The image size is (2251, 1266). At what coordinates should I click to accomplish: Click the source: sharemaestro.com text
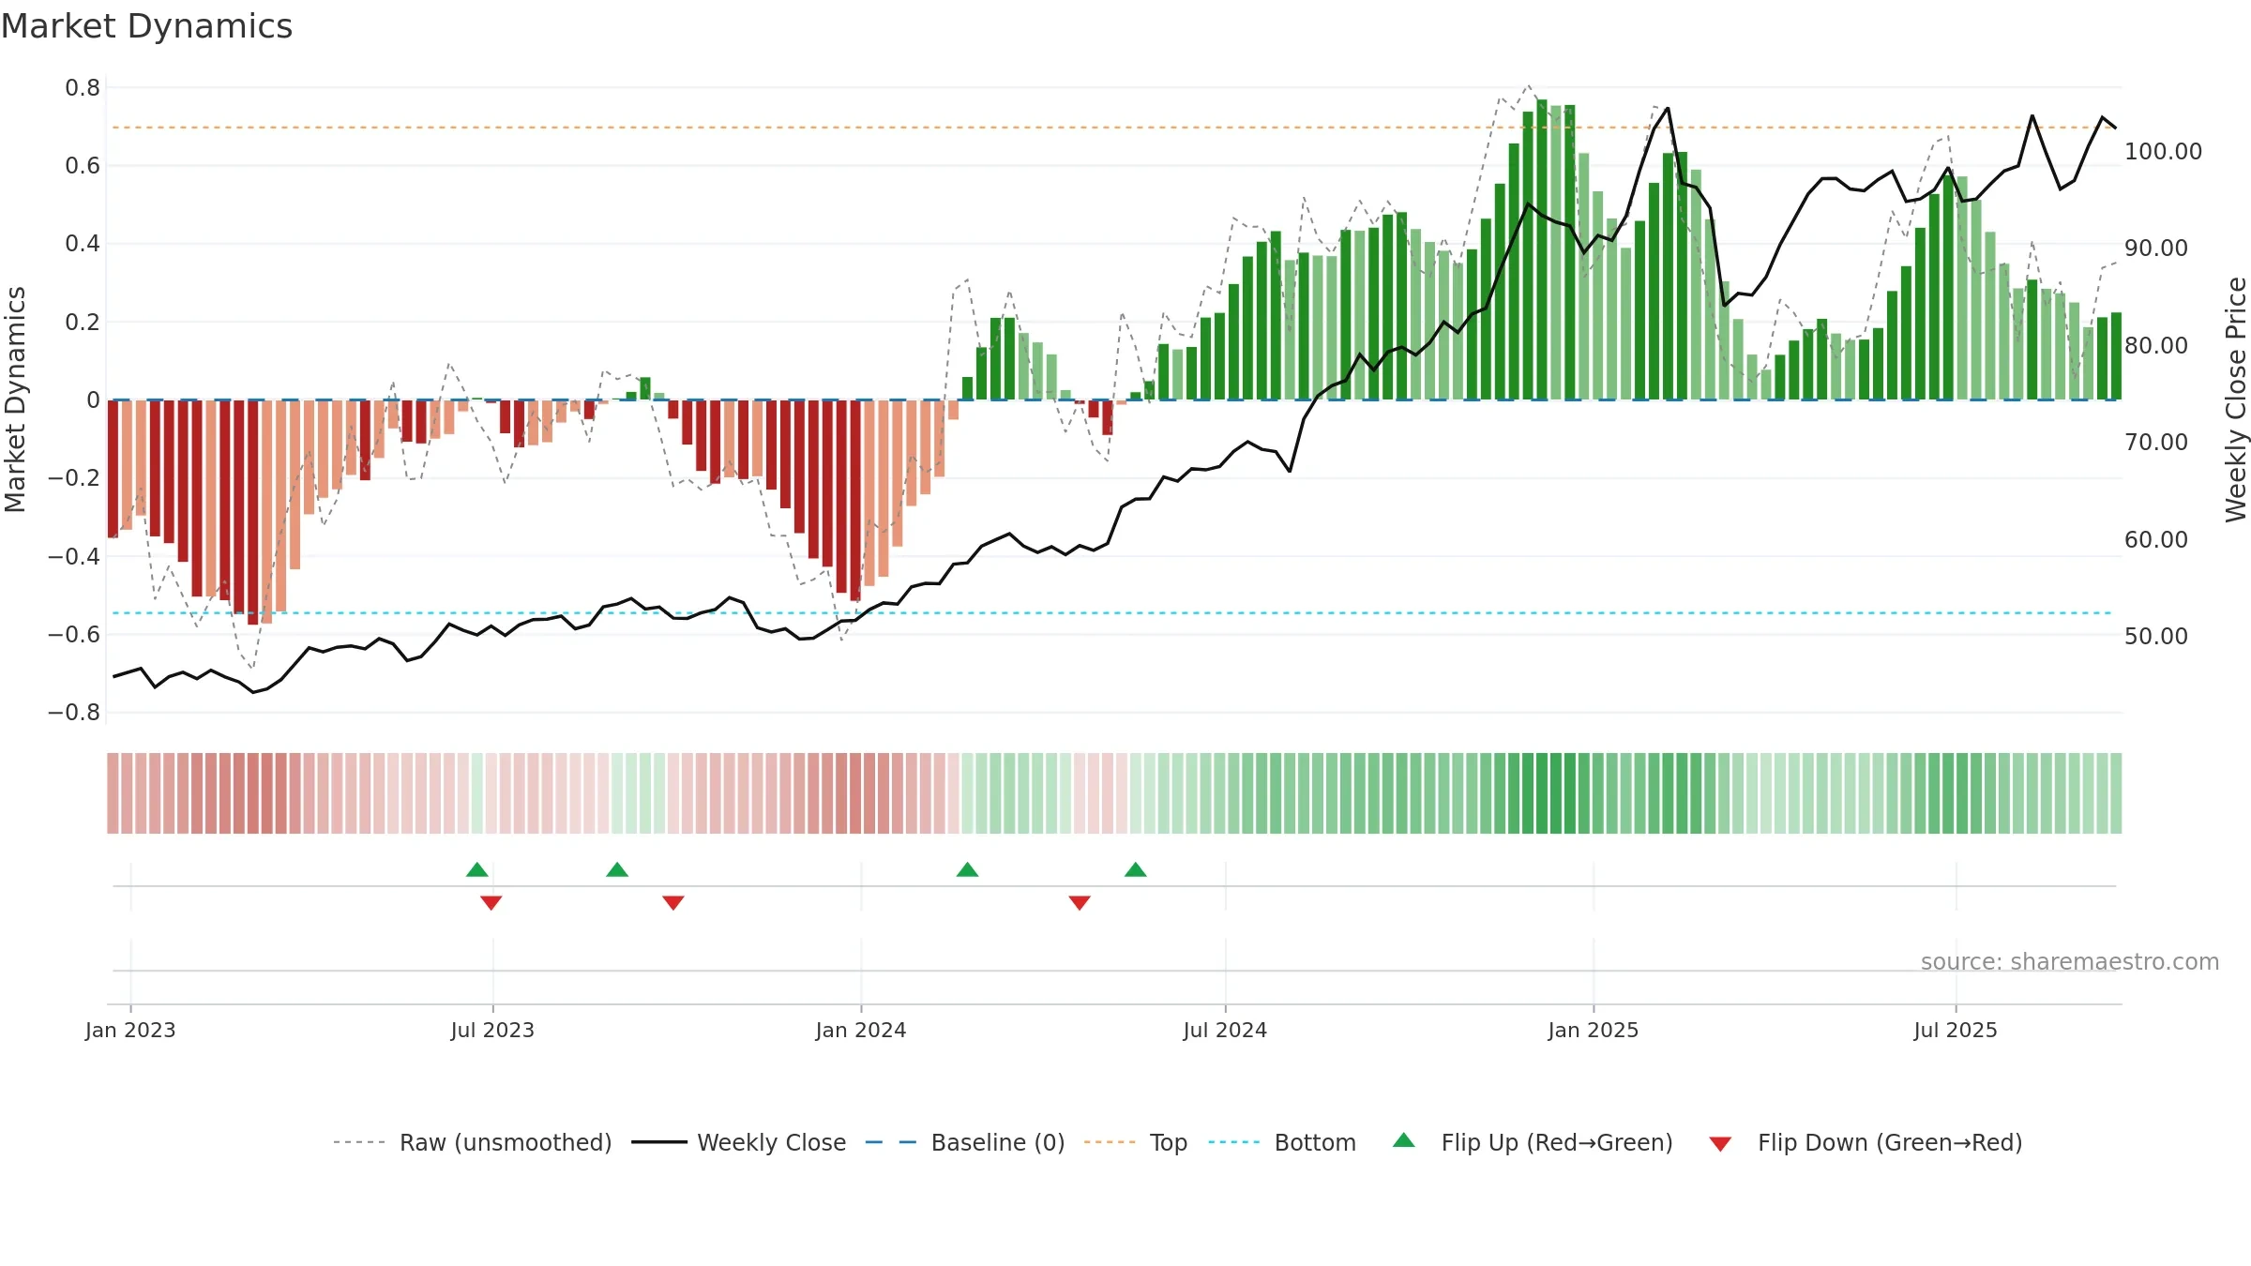coord(2070,961)
